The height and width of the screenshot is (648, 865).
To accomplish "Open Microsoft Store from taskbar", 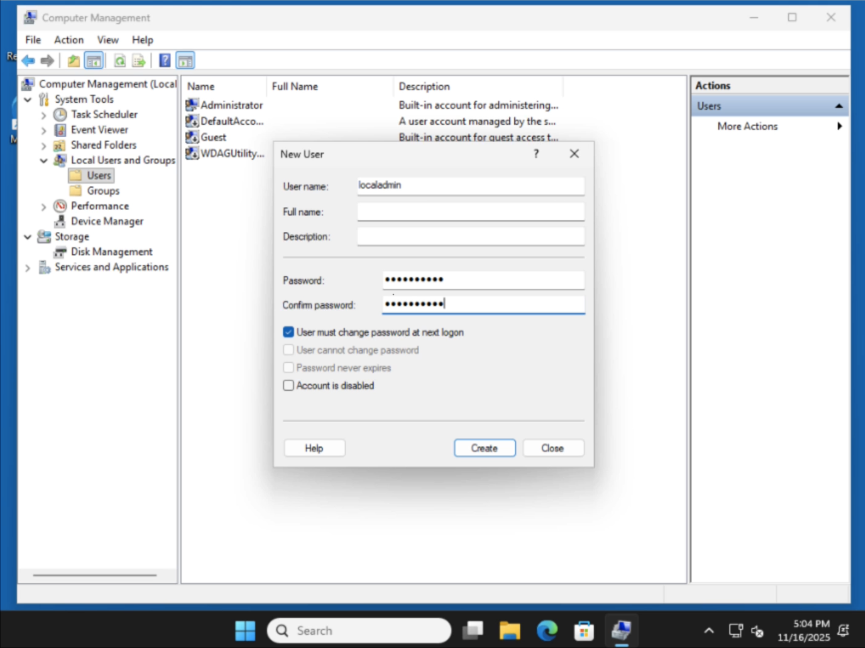I will click(x=584, y=631).
